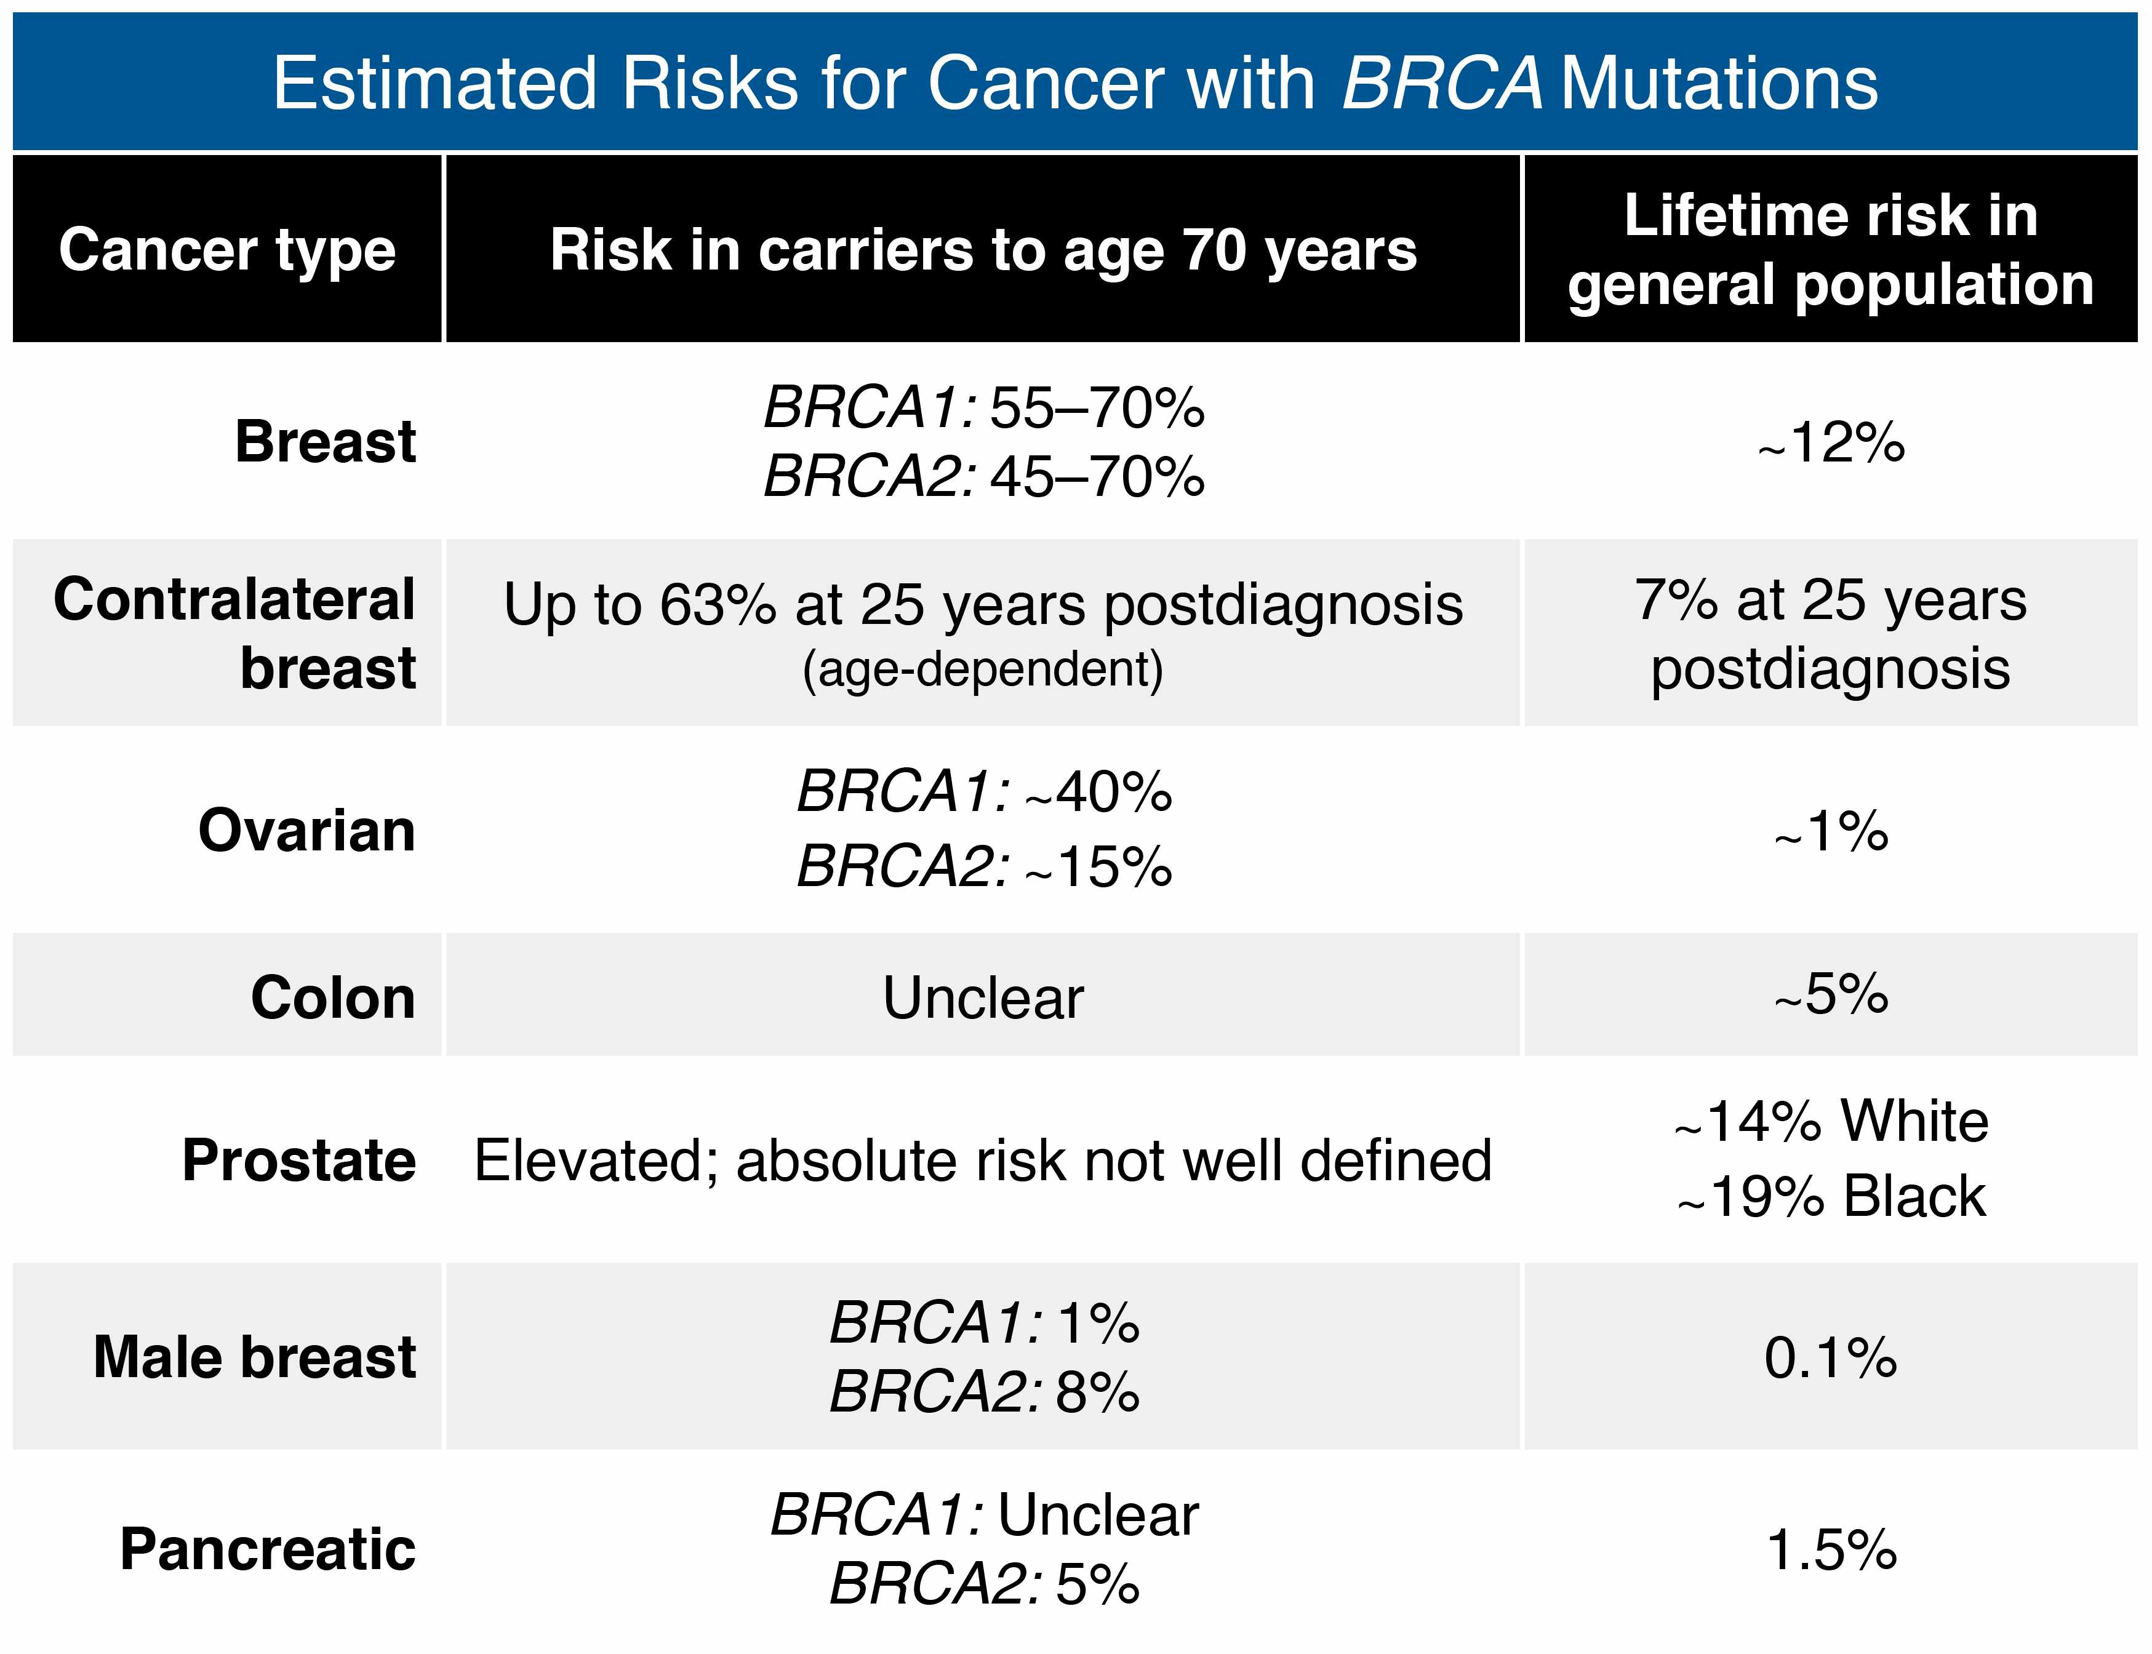The width and height of the screenshot is (2152, 1654).
Task: Click the '~12%' breast lifetime risk cell
Action: pyautogui.click(x=1830, y=442)
